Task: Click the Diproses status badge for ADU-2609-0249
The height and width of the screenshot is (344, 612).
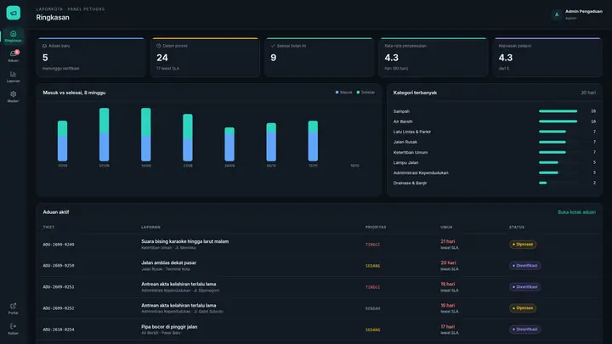Action: (523, 245)
